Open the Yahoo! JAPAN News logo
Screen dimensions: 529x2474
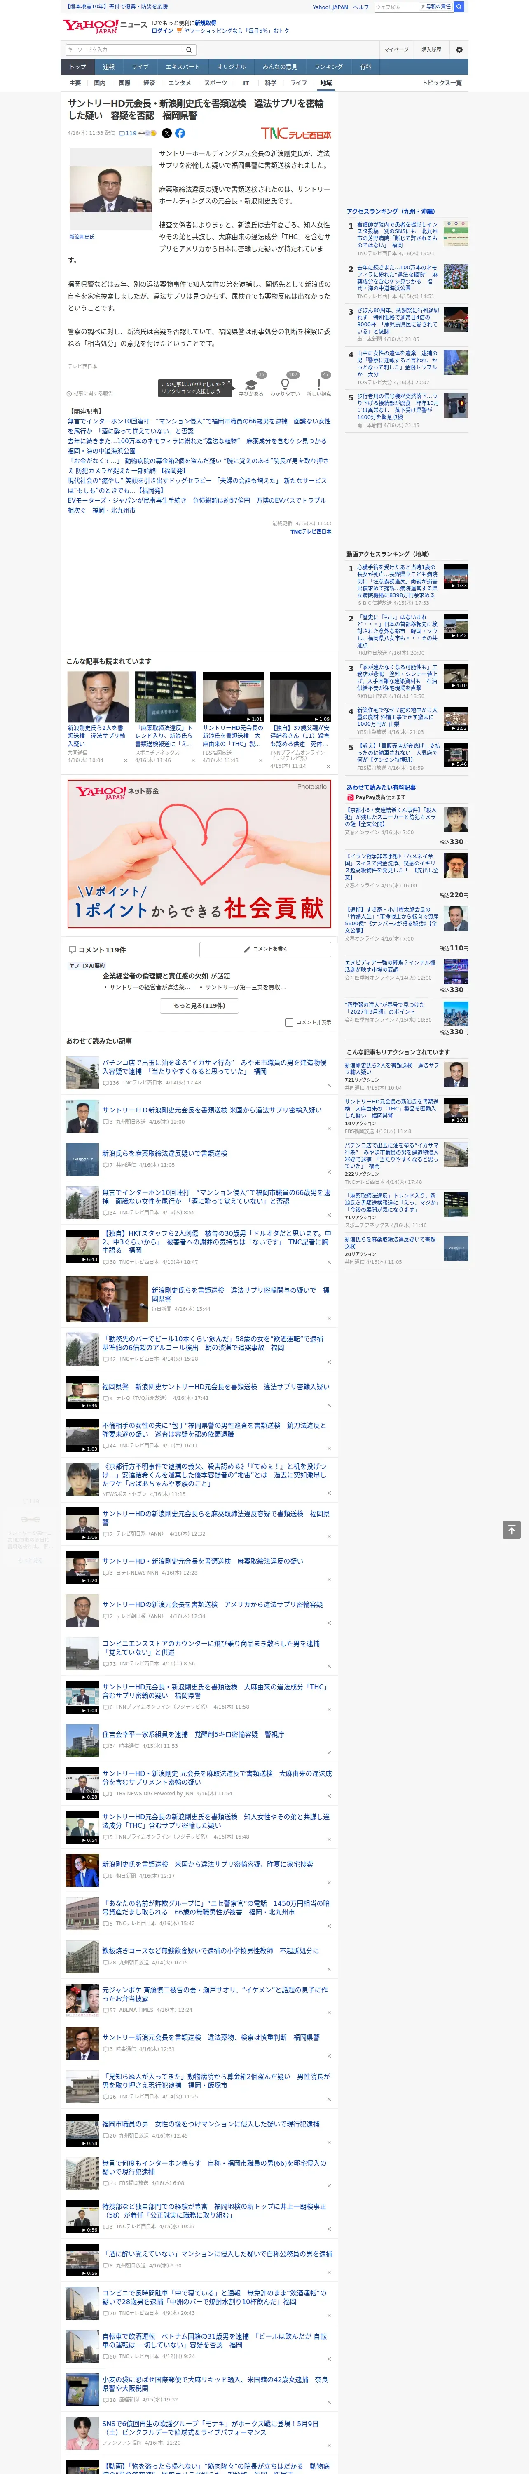[105, 26]
